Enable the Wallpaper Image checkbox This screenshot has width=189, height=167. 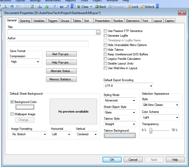pos(12,114)
